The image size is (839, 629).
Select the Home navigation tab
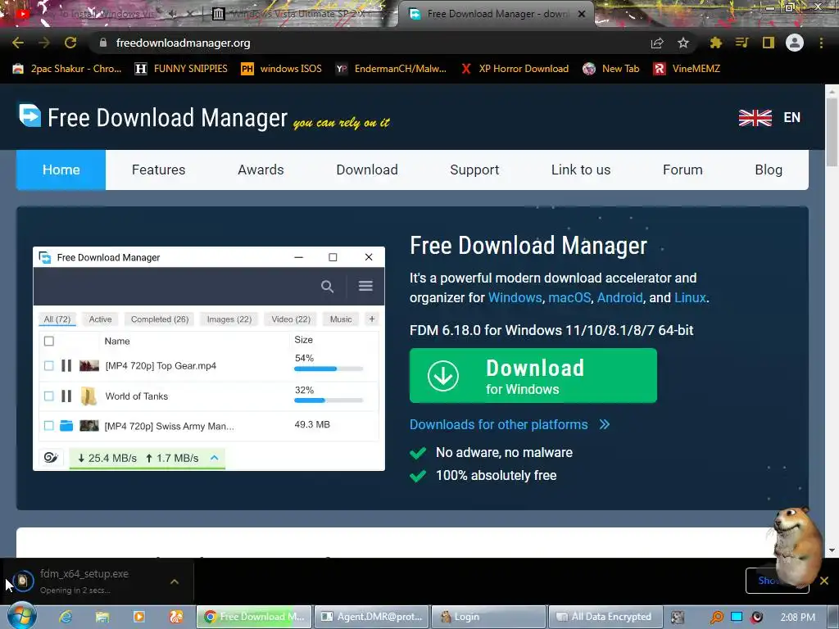click(61, 170)
